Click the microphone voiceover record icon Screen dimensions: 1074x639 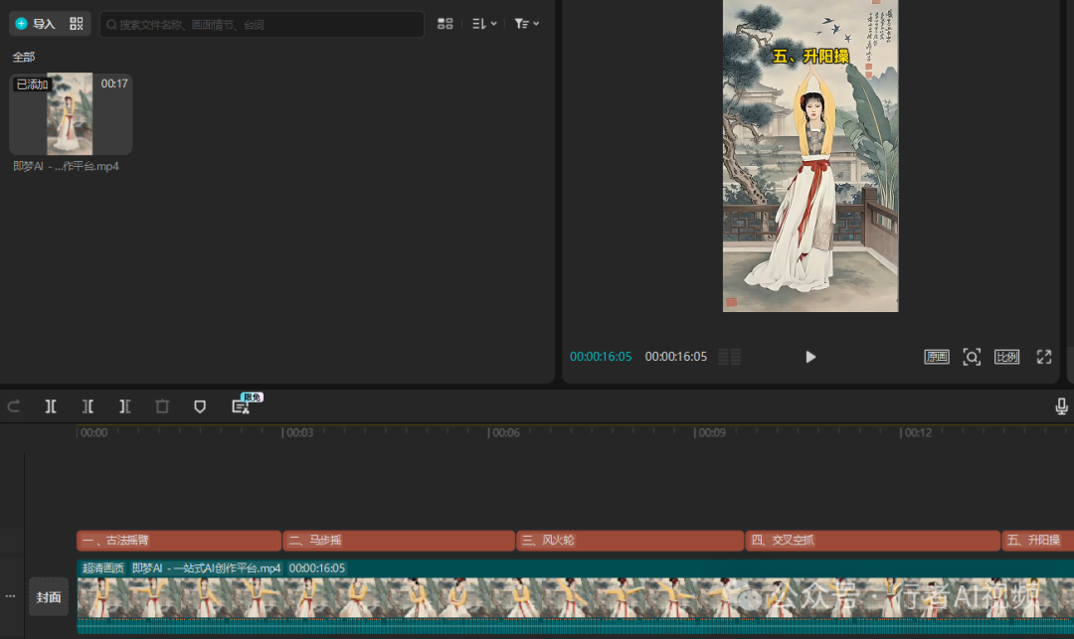1061,406
